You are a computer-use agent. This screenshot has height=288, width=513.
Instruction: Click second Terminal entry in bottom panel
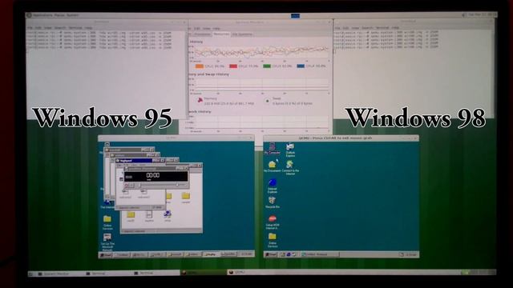click(156, 274)
